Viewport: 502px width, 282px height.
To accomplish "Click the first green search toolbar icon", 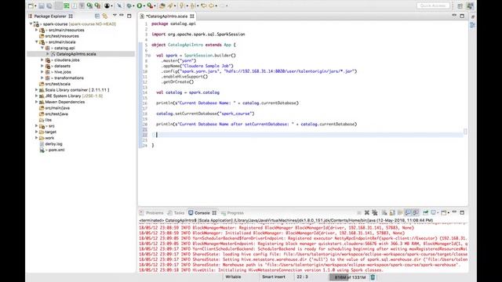I will (x=90, y=5).
